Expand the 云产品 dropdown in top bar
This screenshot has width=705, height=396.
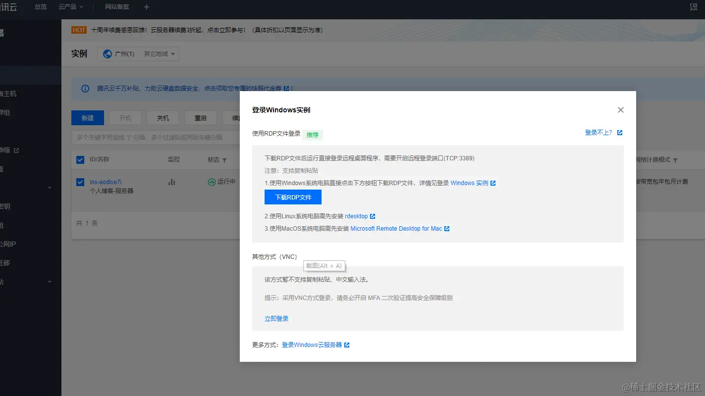point(70,7)
